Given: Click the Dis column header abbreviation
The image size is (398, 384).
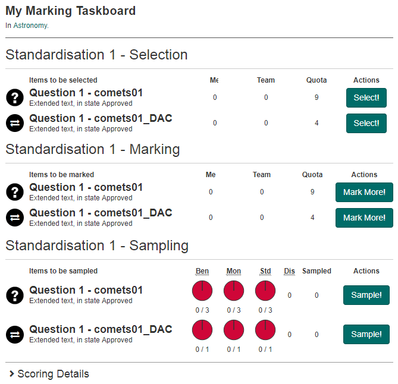Looking at the screenshot, I should (x=289, y=271).
